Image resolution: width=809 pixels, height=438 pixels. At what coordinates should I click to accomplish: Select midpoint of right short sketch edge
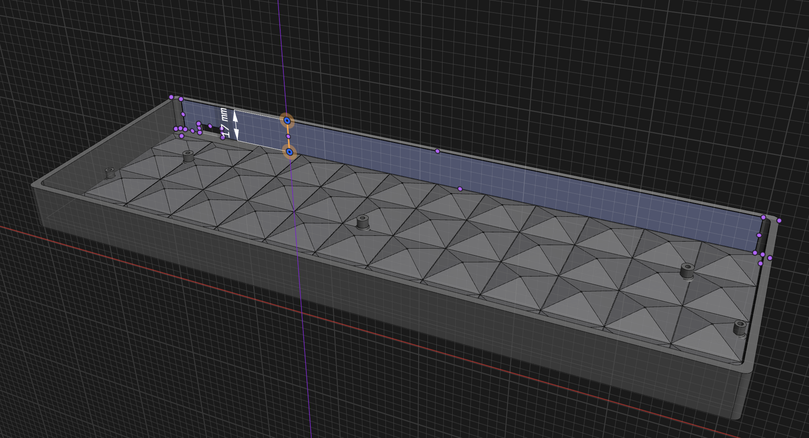(x=759, y=235)
